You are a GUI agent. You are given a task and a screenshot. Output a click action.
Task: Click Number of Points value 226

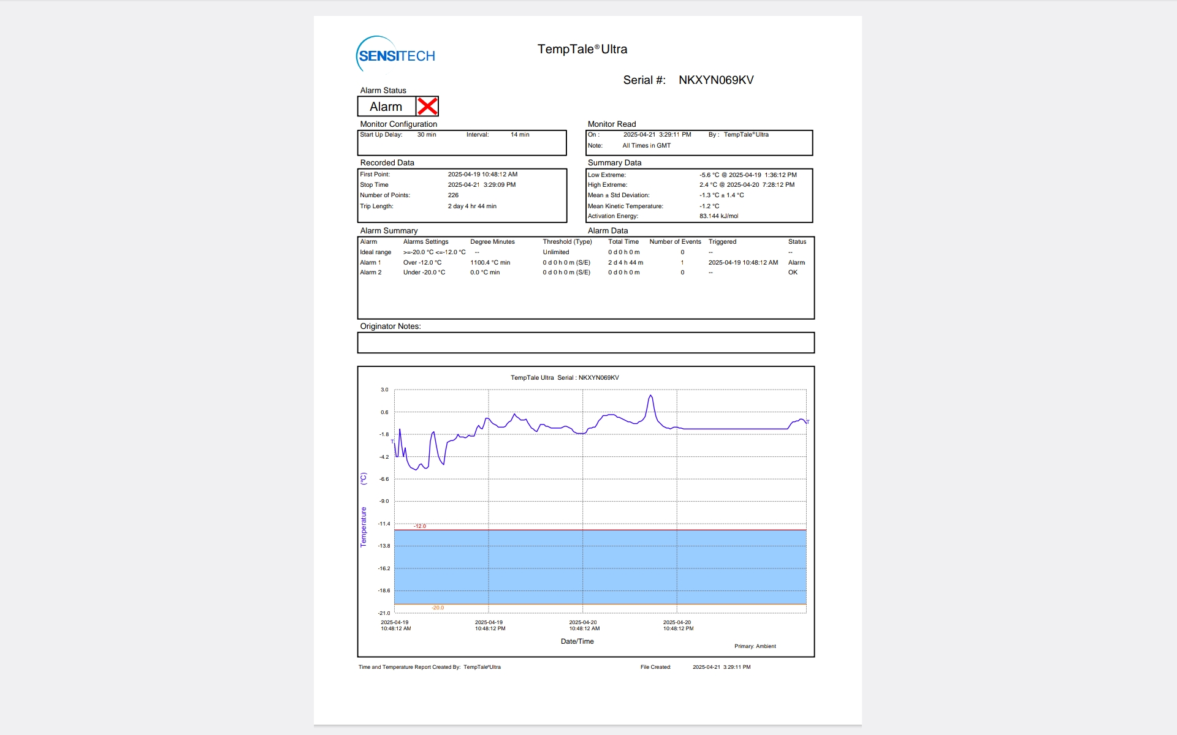click(453, 195)
